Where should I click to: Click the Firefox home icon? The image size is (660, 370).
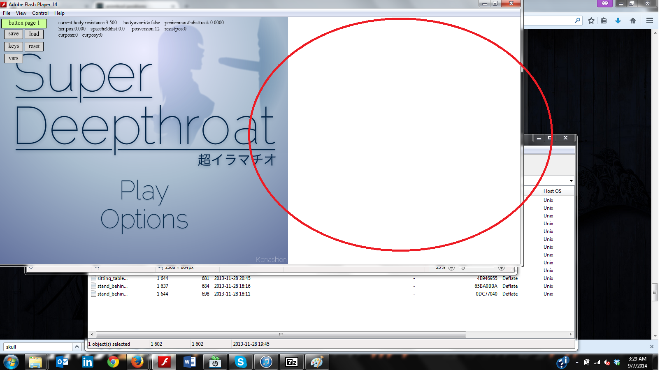[x=633, y=21]
